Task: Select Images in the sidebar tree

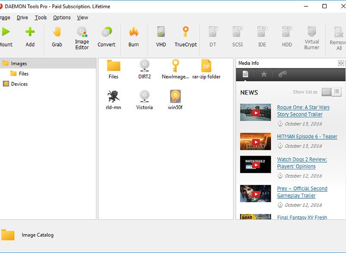Action: click(48, 63)
